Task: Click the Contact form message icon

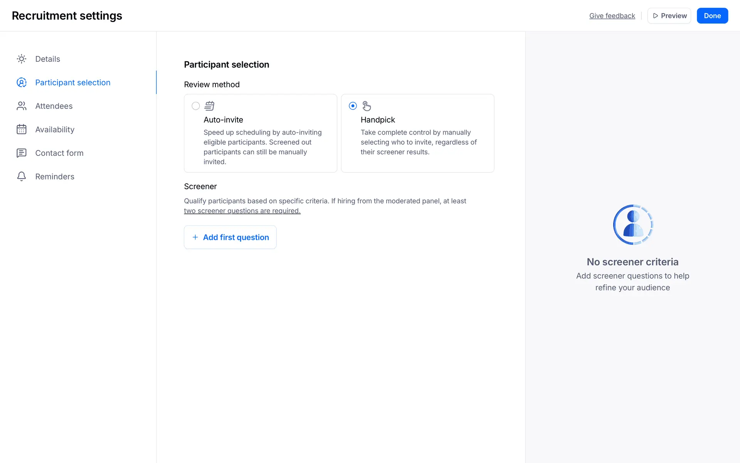Action: click(x=22, y=153)
